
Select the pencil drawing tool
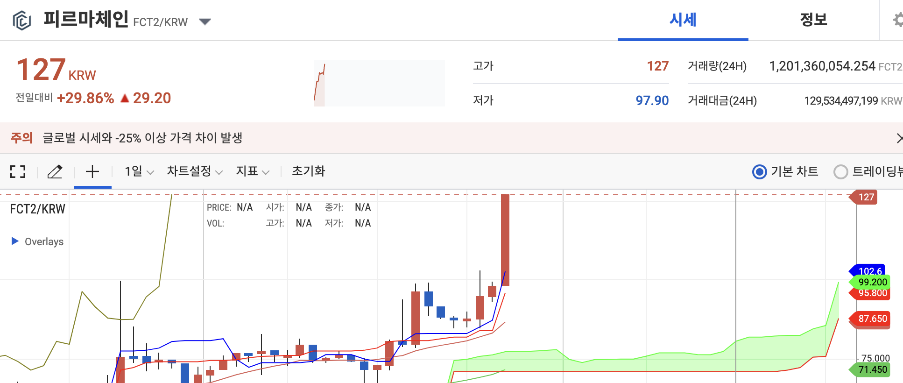pyautogui.click(x=55, y=171)
